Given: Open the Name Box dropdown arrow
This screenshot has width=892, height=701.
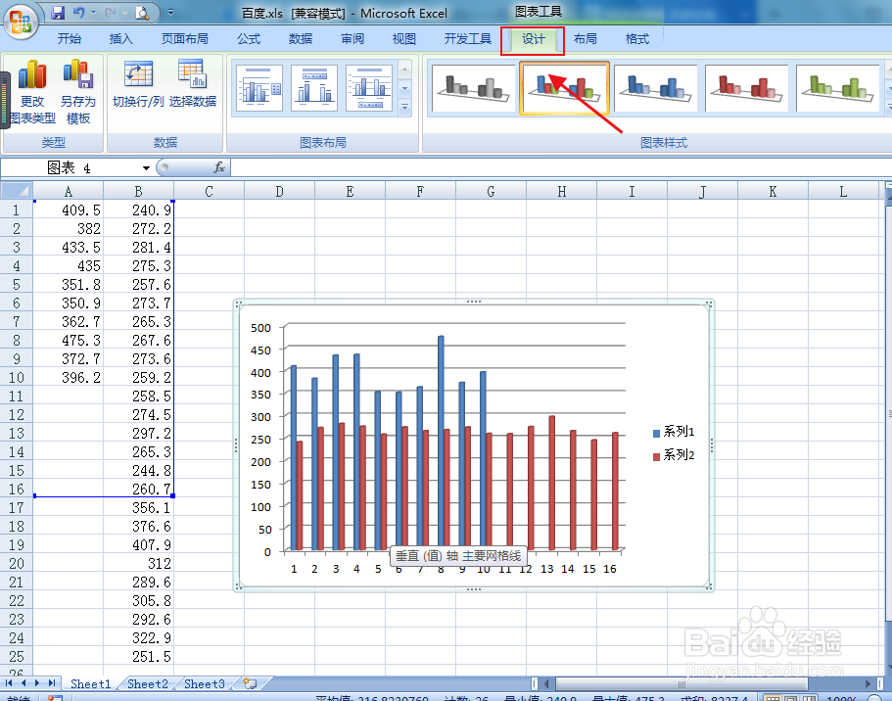Looking at the screenshot, I should coord(146,167).
